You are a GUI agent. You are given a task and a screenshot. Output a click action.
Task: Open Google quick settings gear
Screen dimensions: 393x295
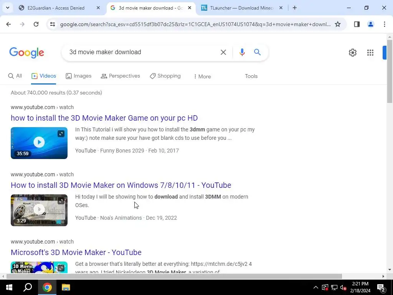click(353, 53)
